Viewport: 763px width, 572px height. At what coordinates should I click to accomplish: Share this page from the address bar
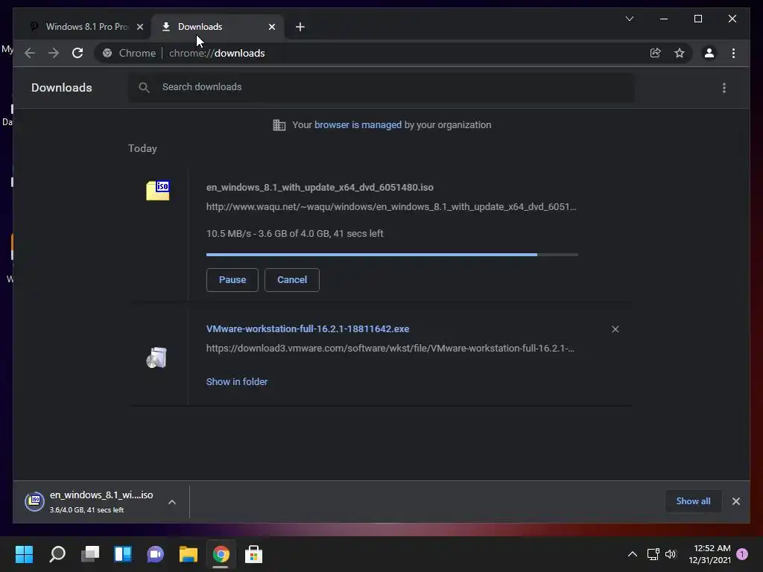656,53
